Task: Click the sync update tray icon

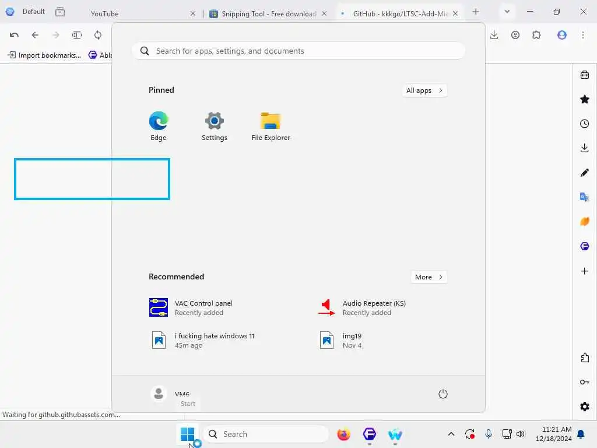Action: click(x=470, y=434)
